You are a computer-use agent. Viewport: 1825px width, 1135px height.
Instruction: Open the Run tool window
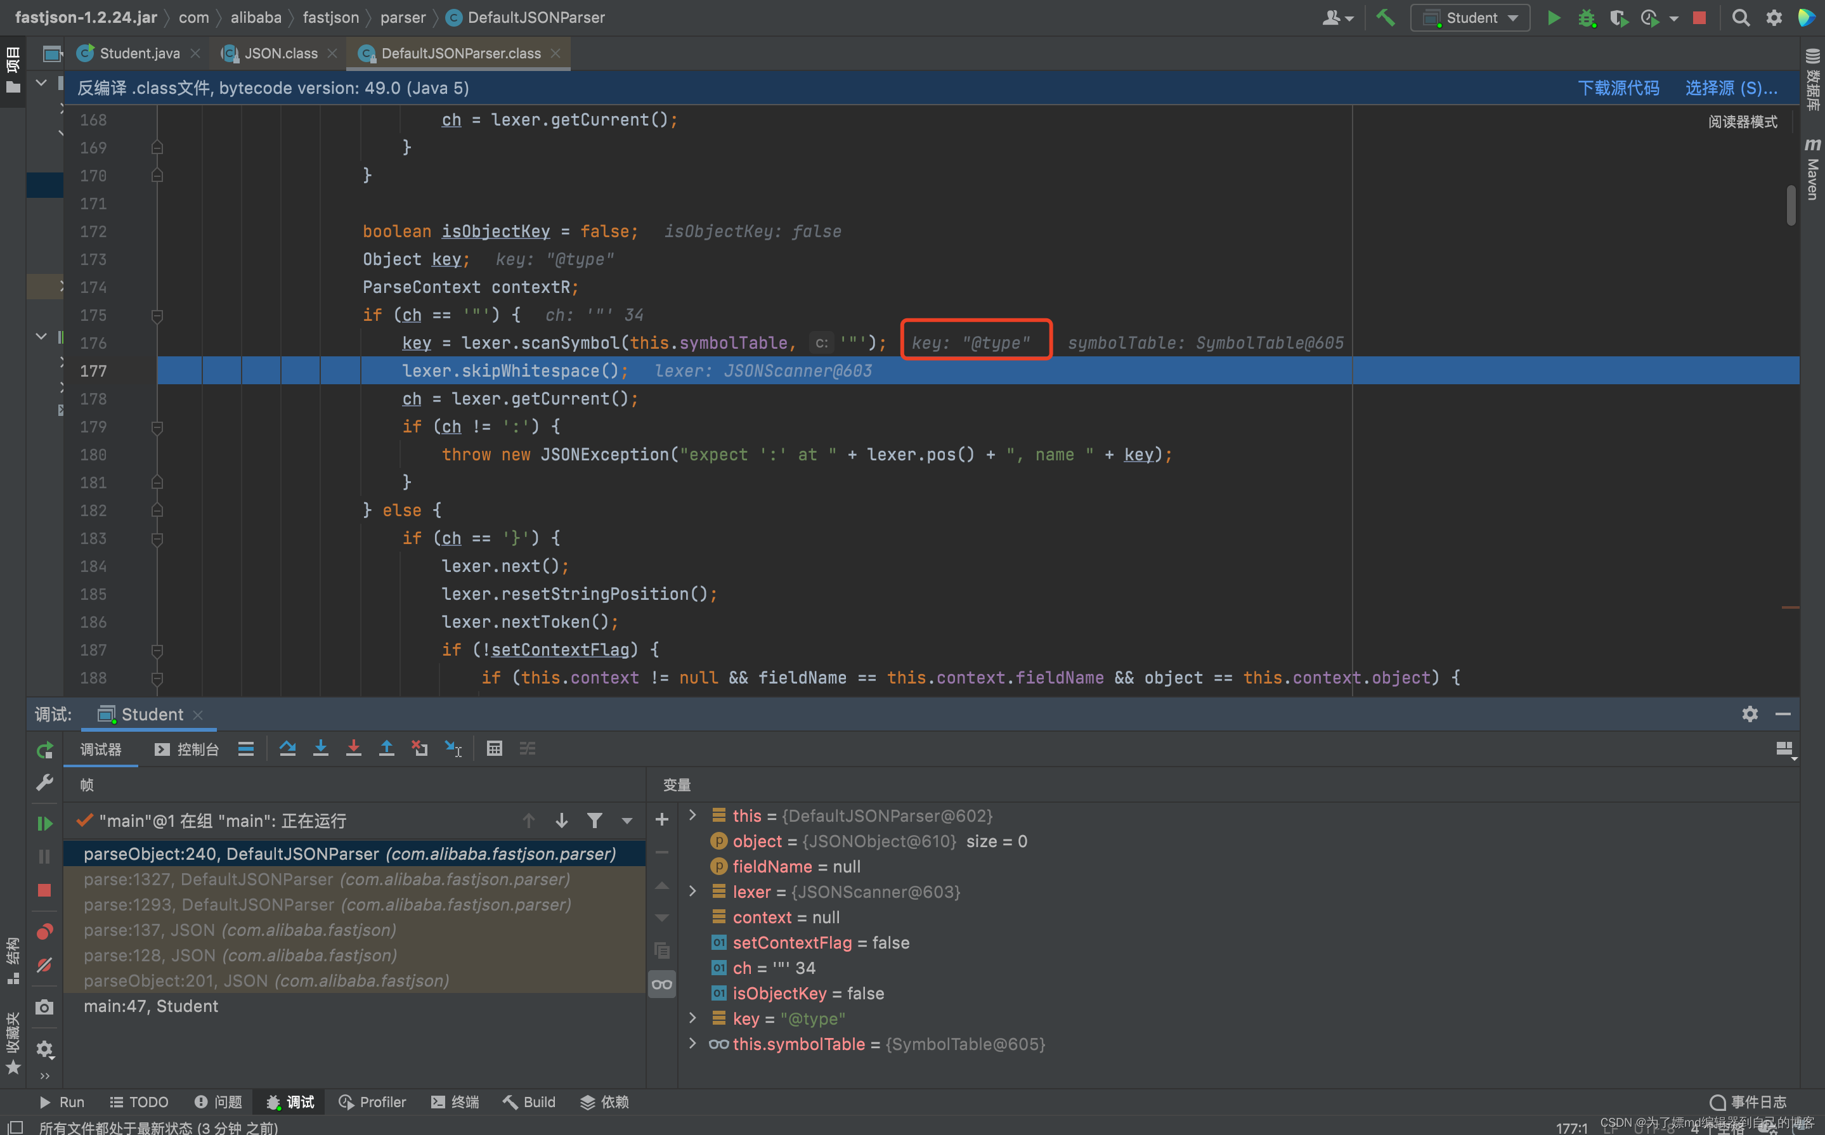click(x=62, y=1101)
